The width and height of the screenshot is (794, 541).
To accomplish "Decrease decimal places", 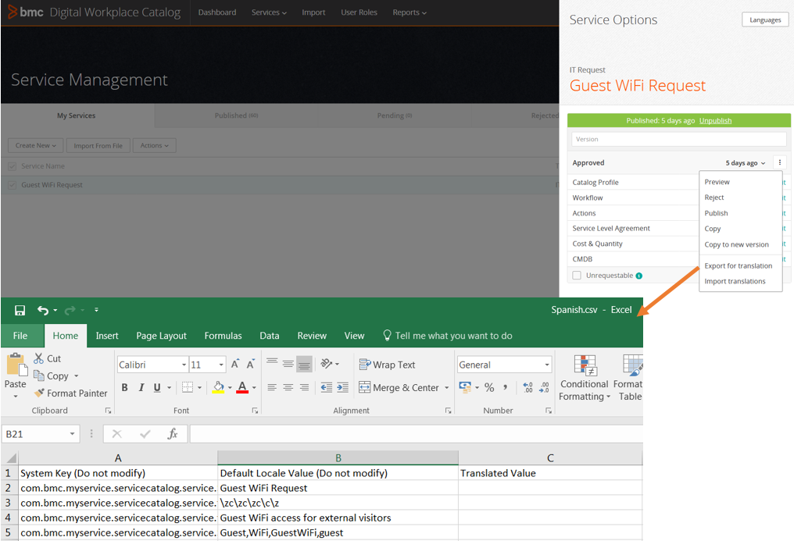I will (x=545, y=388).
